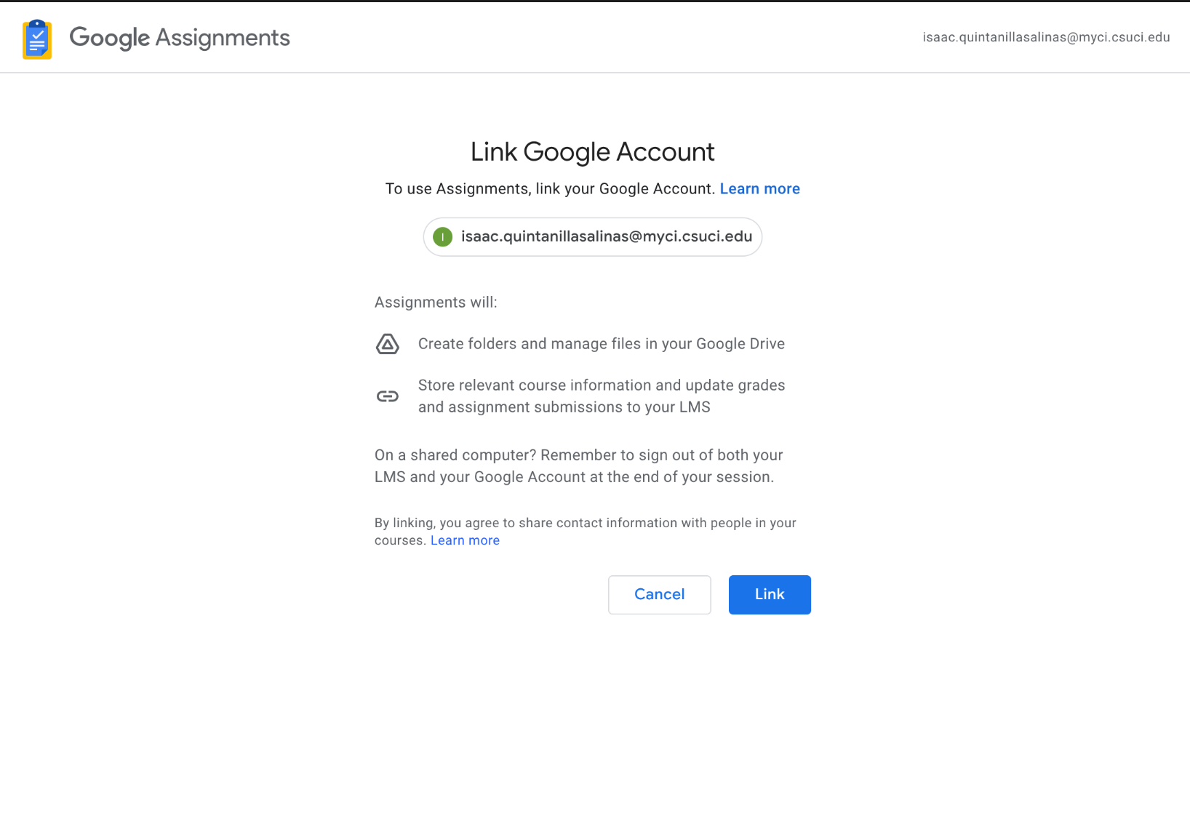Click "To use Assignments, link your Google Account" text

coord(549,189)
